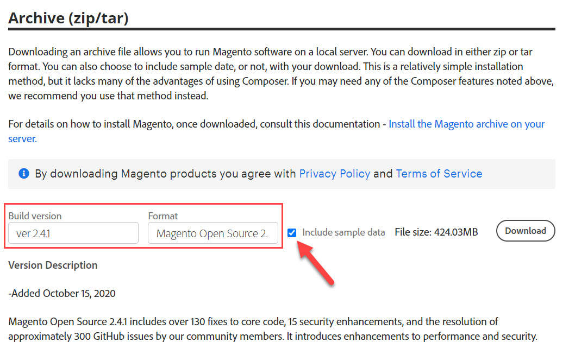This screenshot has width=569, height=342.
Task: Click the Download button
Action: pyautogui.click(x=525, y=231)
